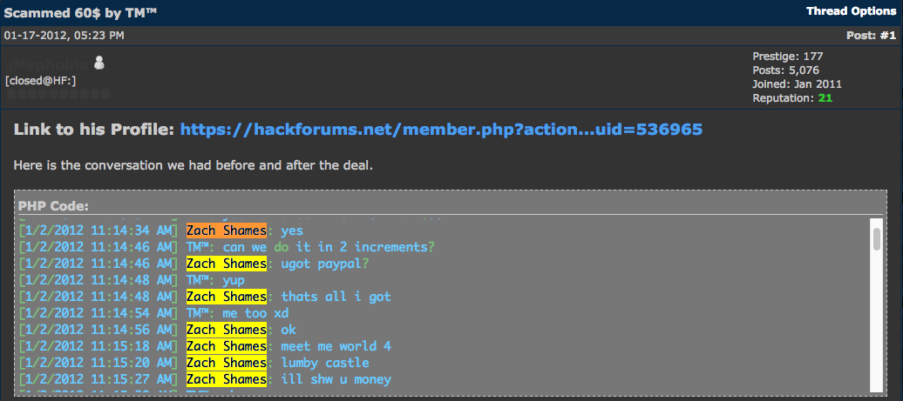Click the "ill shw u money" message
The width and height of the screenshot is (903, 401).
click(336, 379)
